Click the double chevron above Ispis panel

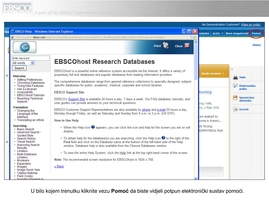click(x=232, y=69)
